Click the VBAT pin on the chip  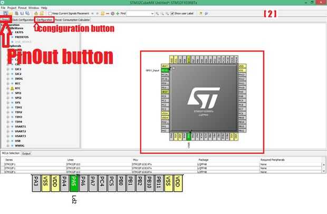pos(165,66)
